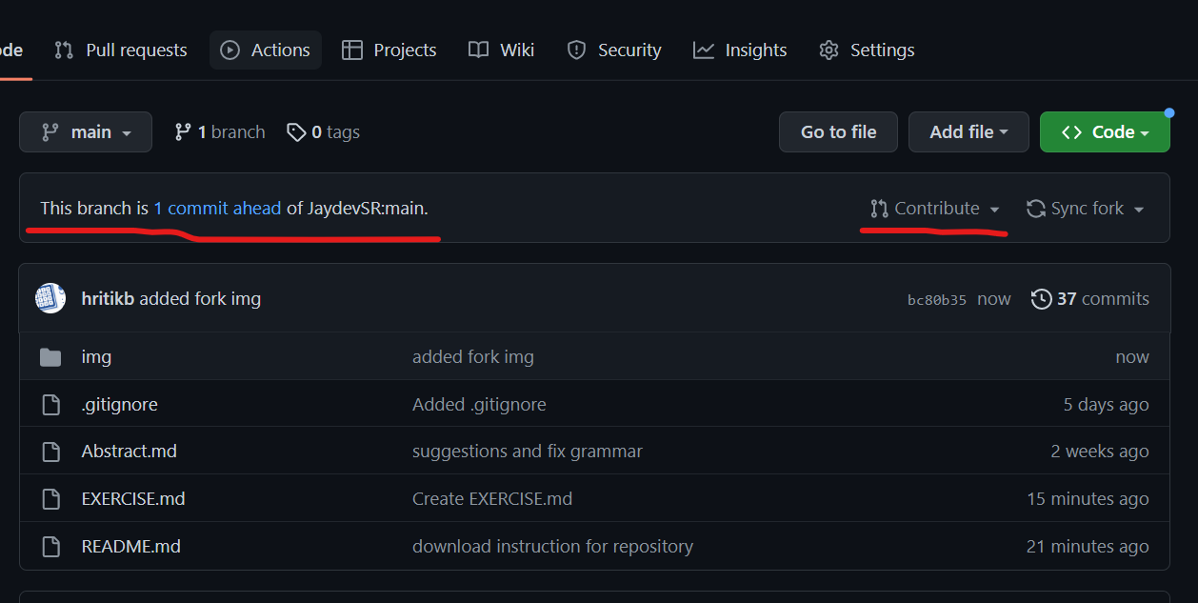
Task: Open the Insights tab
Action: pyautogui.click(x=741, y=50)
